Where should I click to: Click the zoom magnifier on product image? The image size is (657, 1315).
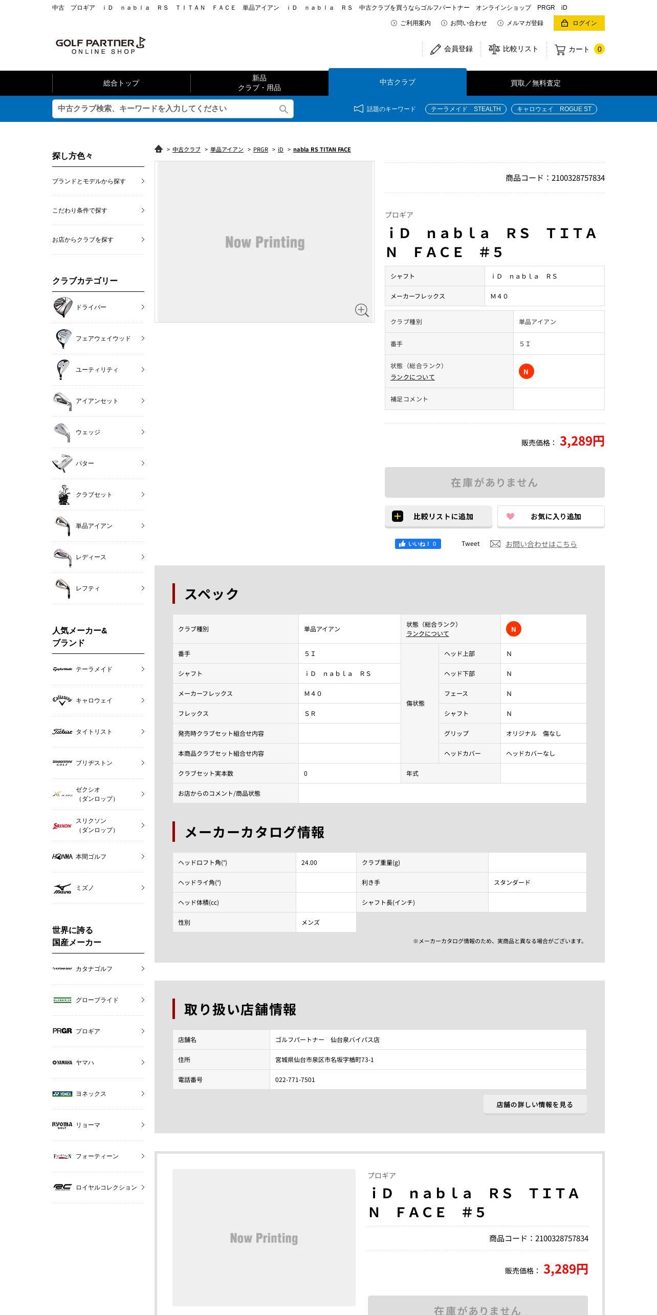tap(362, 310)
